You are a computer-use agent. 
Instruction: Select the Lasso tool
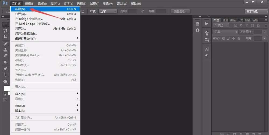click(x=5, y=31)
